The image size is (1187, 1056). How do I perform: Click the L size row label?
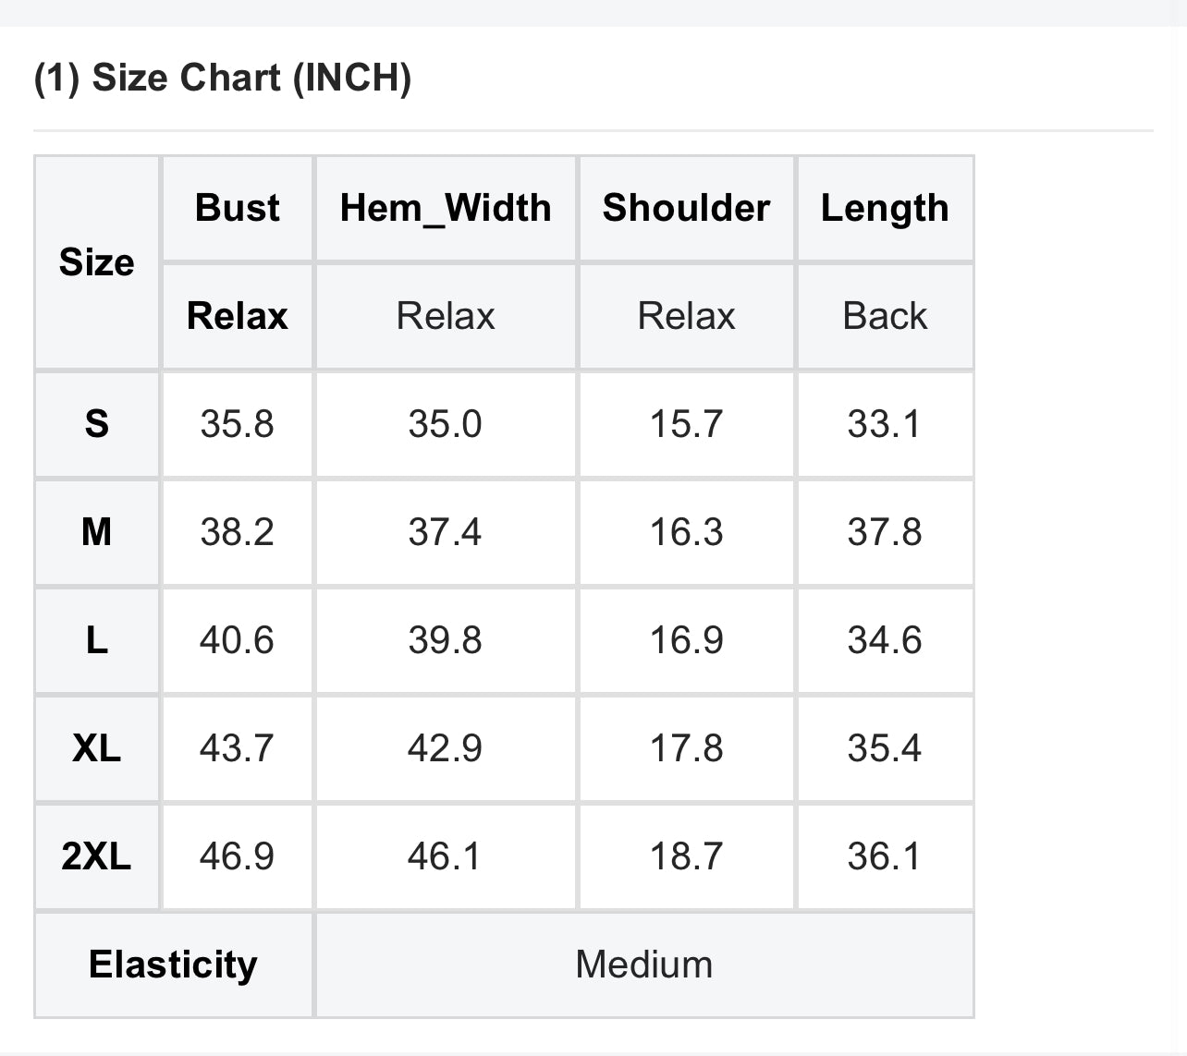[97, 640]
